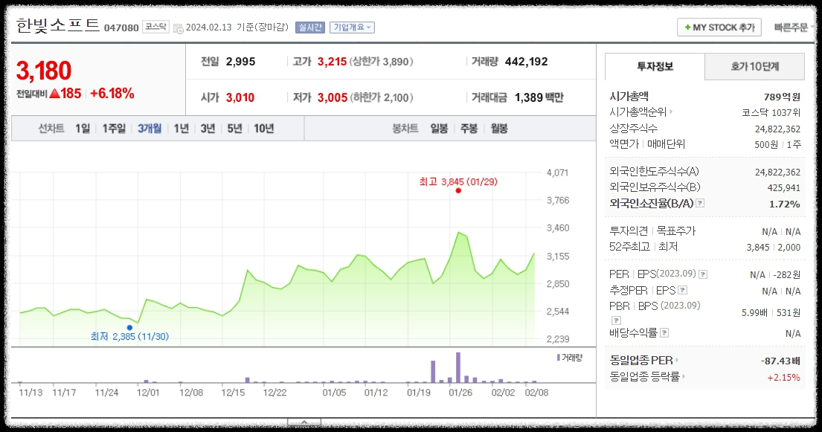The image size is (822, 432).
Task: Click the tallest volume bar near 01/26
Action: (x=458, y=367)
